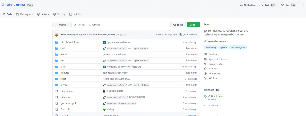View the 129 tags link

click(95, 25)
